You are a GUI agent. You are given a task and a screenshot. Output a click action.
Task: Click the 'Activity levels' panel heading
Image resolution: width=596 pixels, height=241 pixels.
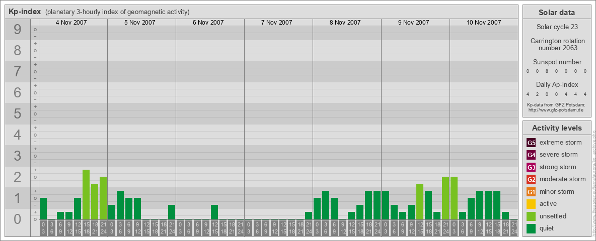coord(556,128)
